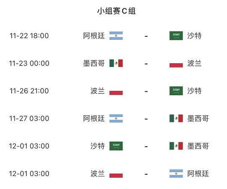Click Saudi Arabia flag in 11-22 match
Screen dimensions: 227x189
pos(176,36)
